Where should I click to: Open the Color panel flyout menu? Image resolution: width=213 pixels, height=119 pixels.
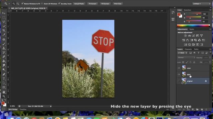pos(210,10)
